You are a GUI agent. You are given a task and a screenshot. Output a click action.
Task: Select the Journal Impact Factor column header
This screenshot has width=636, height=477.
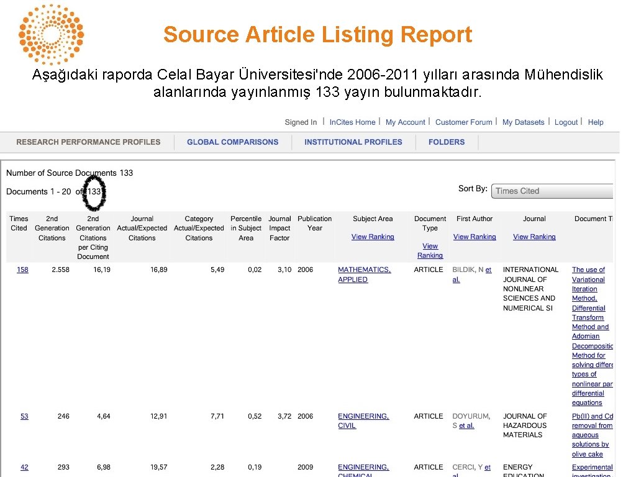(x=279, y=229)
